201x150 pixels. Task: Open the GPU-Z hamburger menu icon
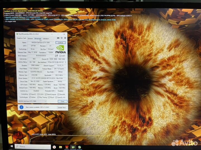tap(65, 38)
